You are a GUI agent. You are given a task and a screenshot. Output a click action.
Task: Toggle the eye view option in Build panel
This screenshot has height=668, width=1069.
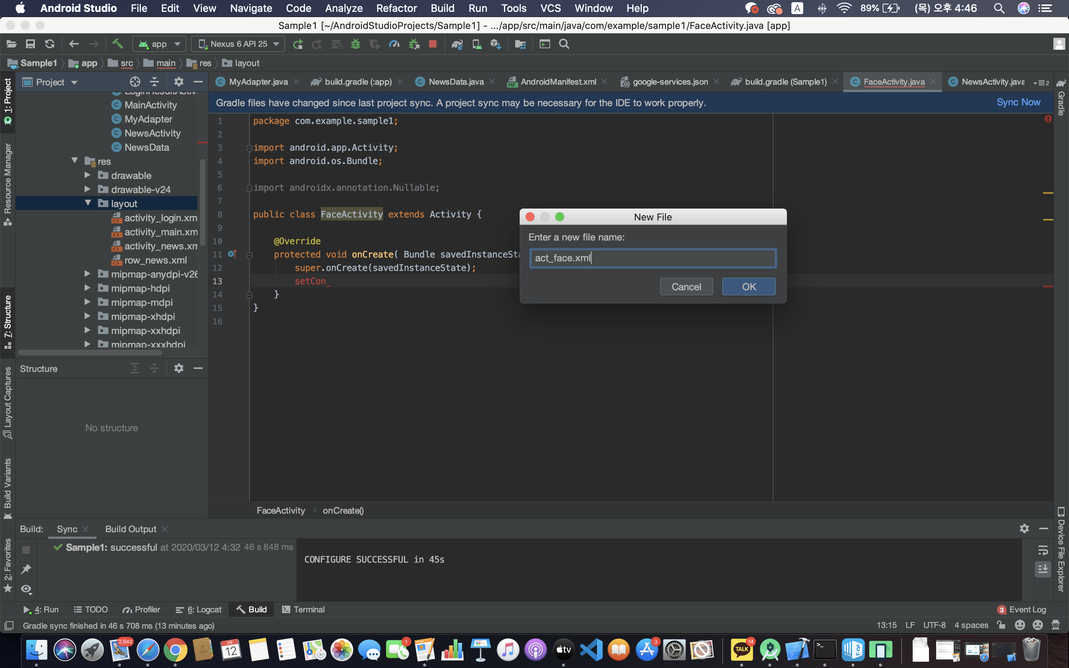point(26,589)
